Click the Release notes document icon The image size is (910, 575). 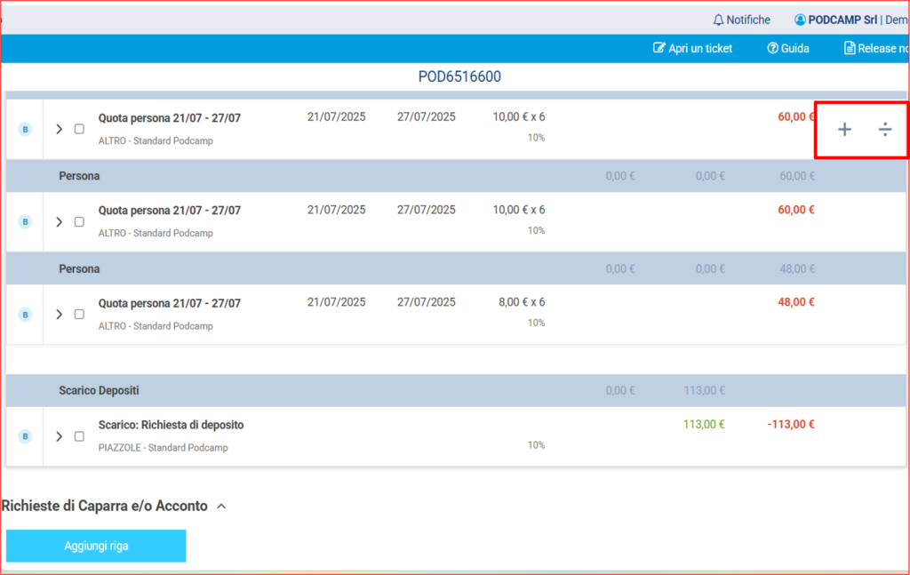(850, 48)
